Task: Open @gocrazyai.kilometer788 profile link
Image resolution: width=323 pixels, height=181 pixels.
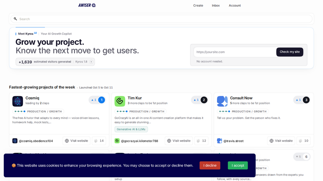Action: pyautogui.click(x=139, y=141)
